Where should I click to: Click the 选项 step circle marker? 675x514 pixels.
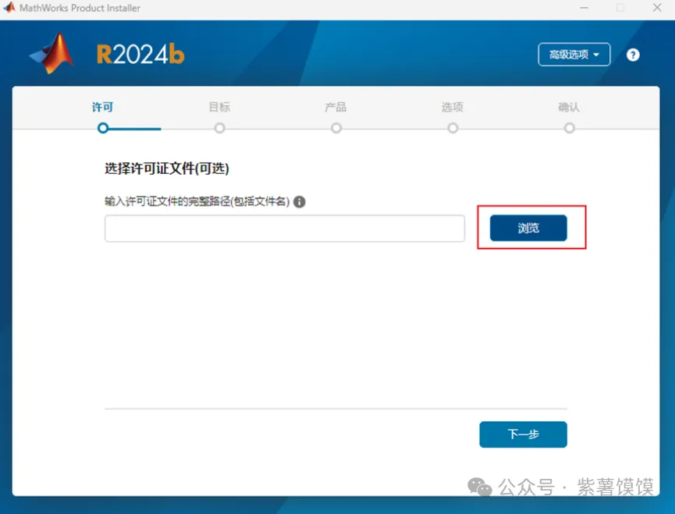[453, 128]
